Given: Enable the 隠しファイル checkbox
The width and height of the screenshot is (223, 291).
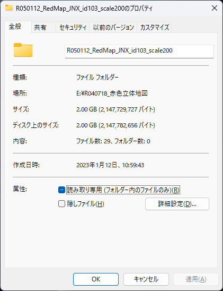Looking at the screenshot, I should point(61,203).
